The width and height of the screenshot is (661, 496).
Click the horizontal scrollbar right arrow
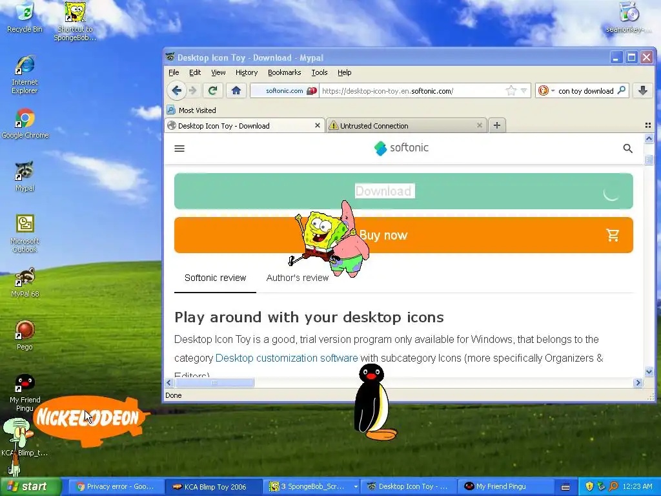point(638,382)
